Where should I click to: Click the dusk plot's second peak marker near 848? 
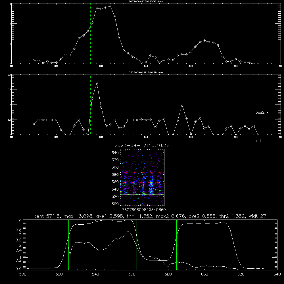tap(182, 105)
